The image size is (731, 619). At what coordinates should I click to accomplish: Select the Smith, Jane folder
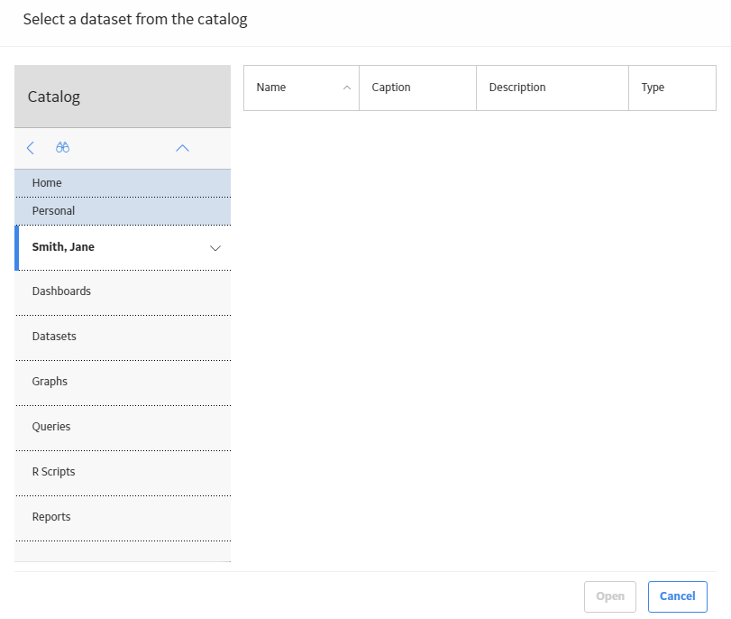click(123, 247)
